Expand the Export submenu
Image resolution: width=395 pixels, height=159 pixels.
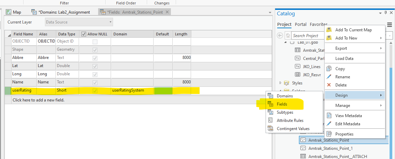coord(354,48)
